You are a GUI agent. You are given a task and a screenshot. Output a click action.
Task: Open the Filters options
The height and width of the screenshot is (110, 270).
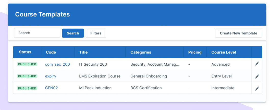[96, 33]
